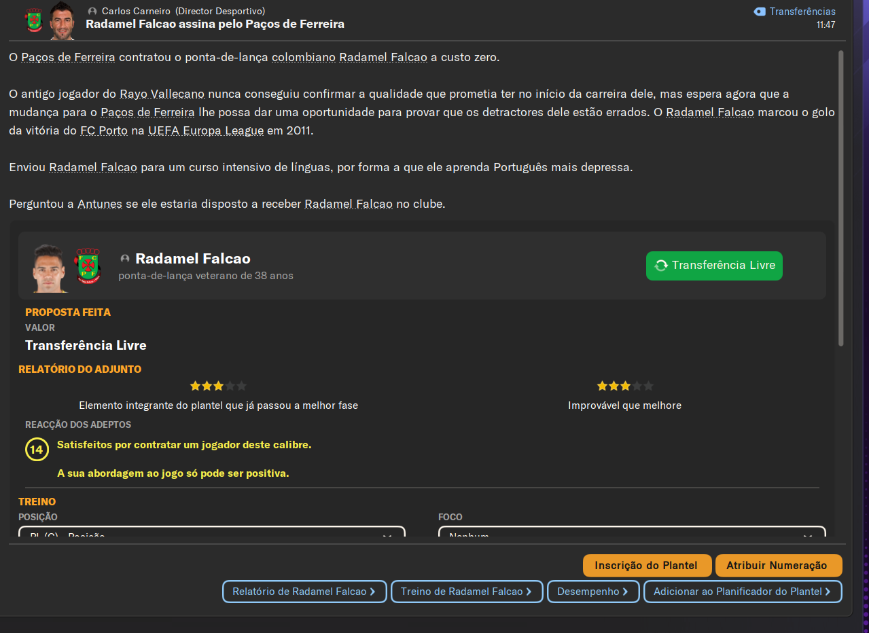The image size is (869, 633).
Task: Click the Transferência Livre value under VALOR
Action: tap(86, 346)
